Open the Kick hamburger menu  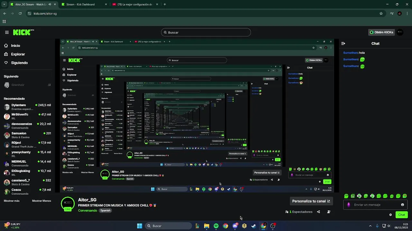click(x=7, y=32)
